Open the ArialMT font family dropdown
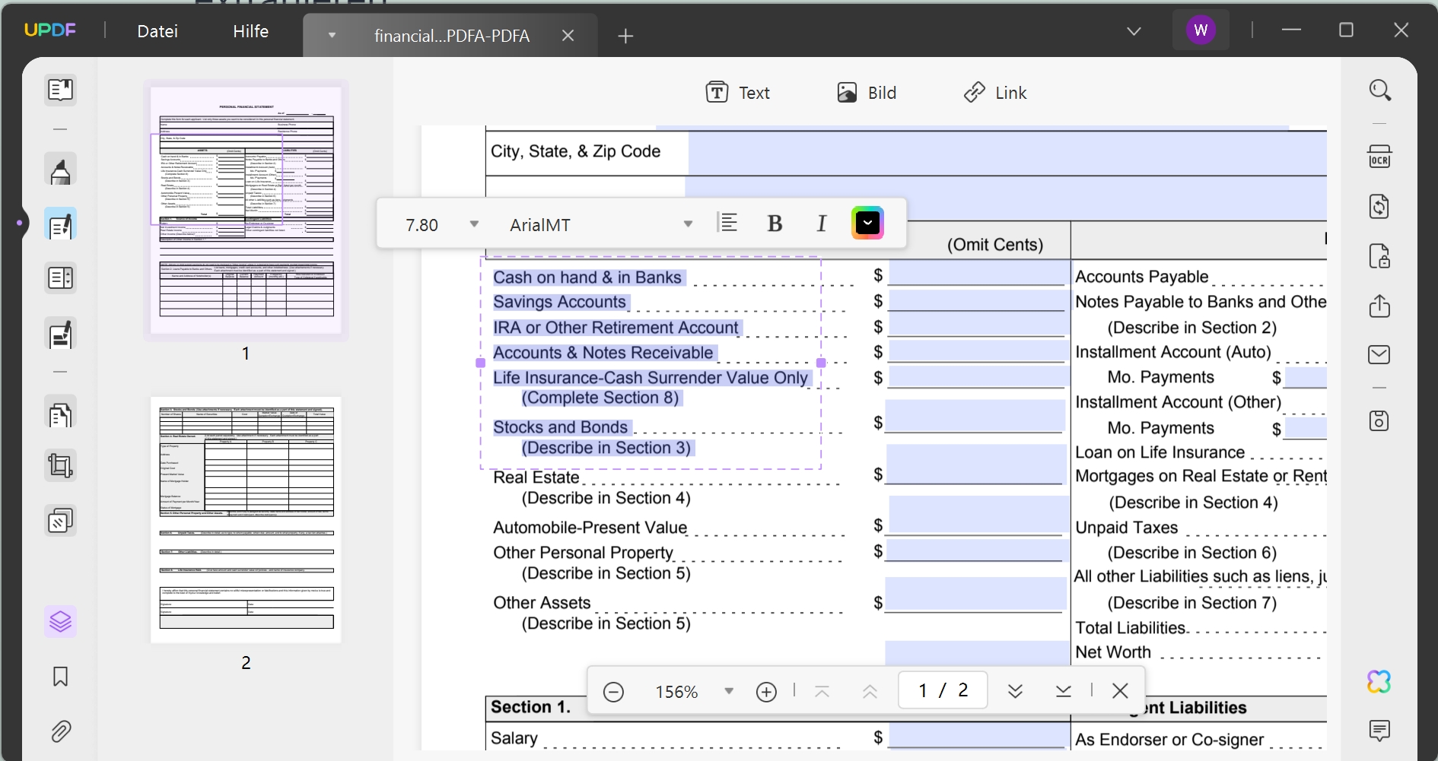 [600, 224]
